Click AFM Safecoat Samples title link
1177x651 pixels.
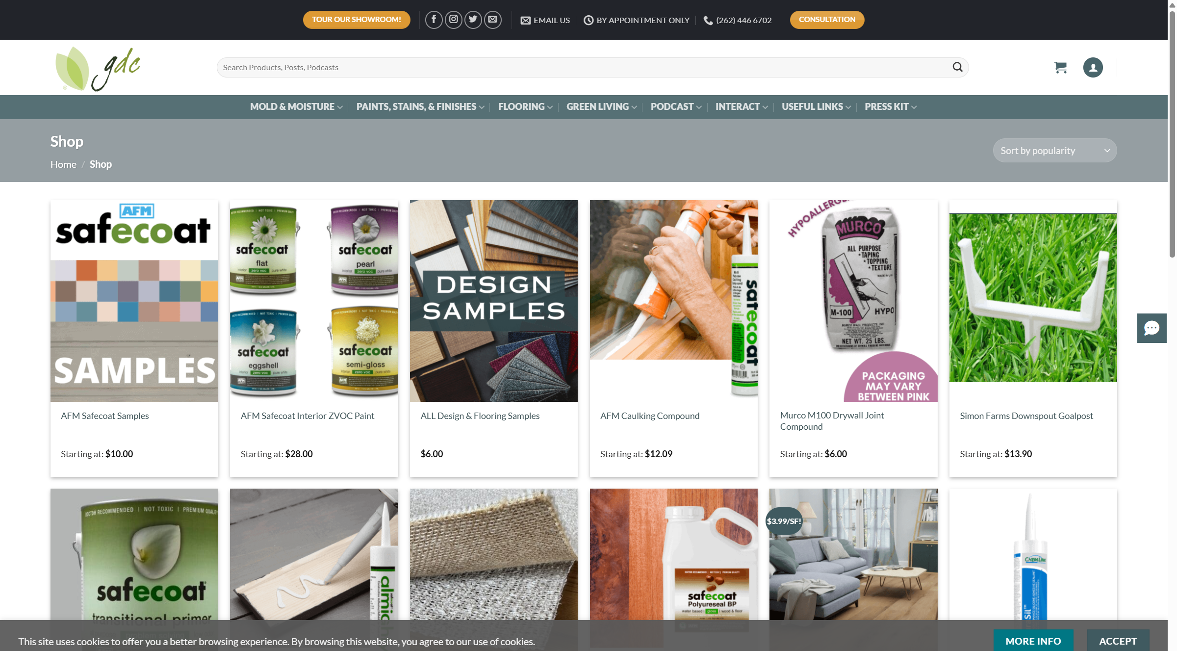[x=104, y=416]
